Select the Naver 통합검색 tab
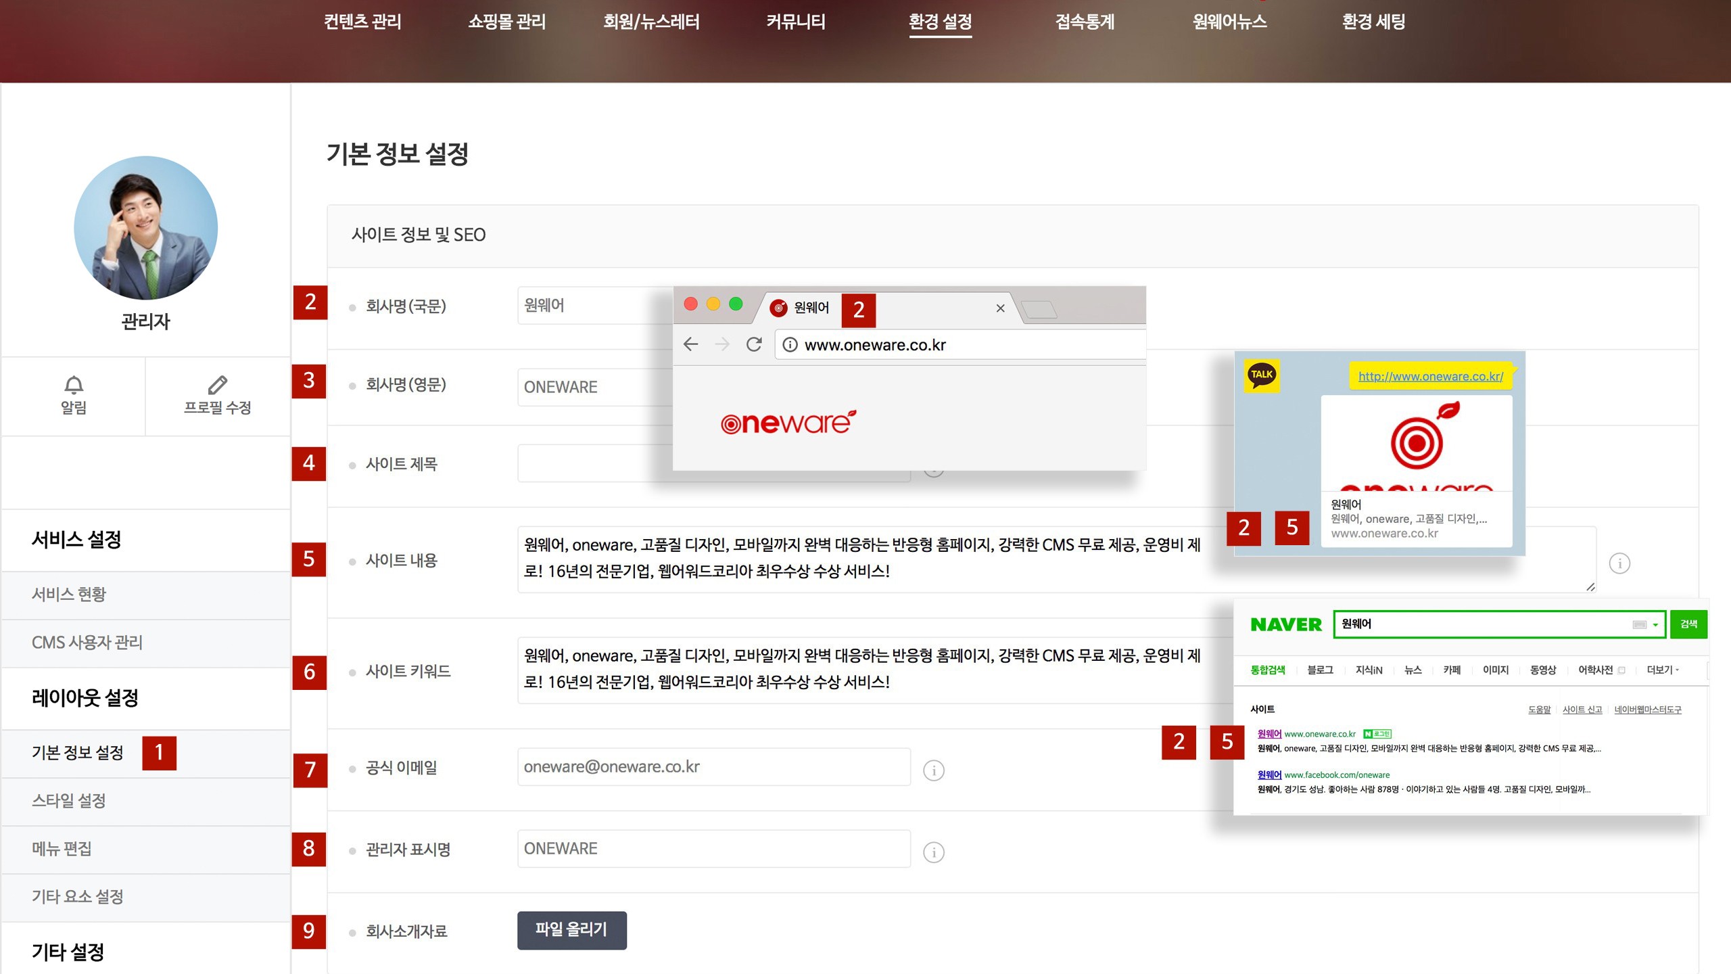This screenshot has height=974, width=1731. point(1268,670)
